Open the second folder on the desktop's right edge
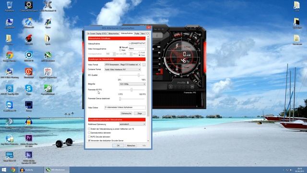This screenshot has width=307, height=173. pyautogui.click(x=297, y=23)
